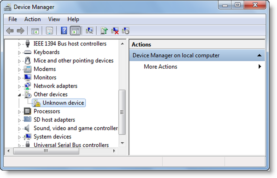Click the Back navigation arrow
Image resolution: width=277 pixels, height=178 pixels.
[9, 31]
